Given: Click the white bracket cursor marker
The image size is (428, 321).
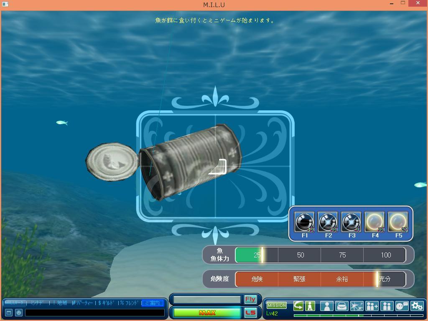Looking at the screenshot, I should coord(217,166).
